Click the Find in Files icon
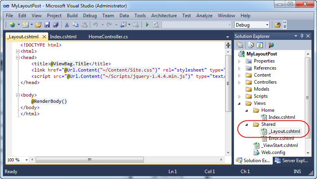This screenshot has height=179, width=317. pyautogui.click(x=156, y=25)
